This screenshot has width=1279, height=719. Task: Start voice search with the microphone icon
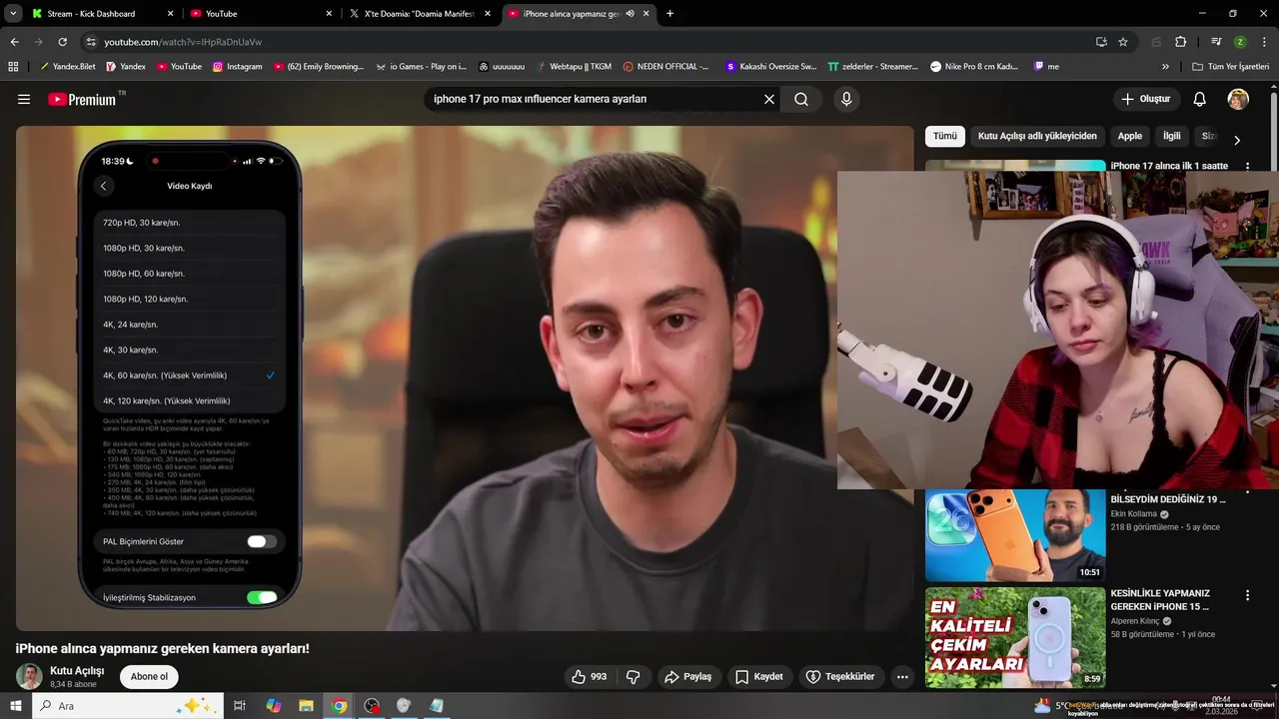pos(846,99)
